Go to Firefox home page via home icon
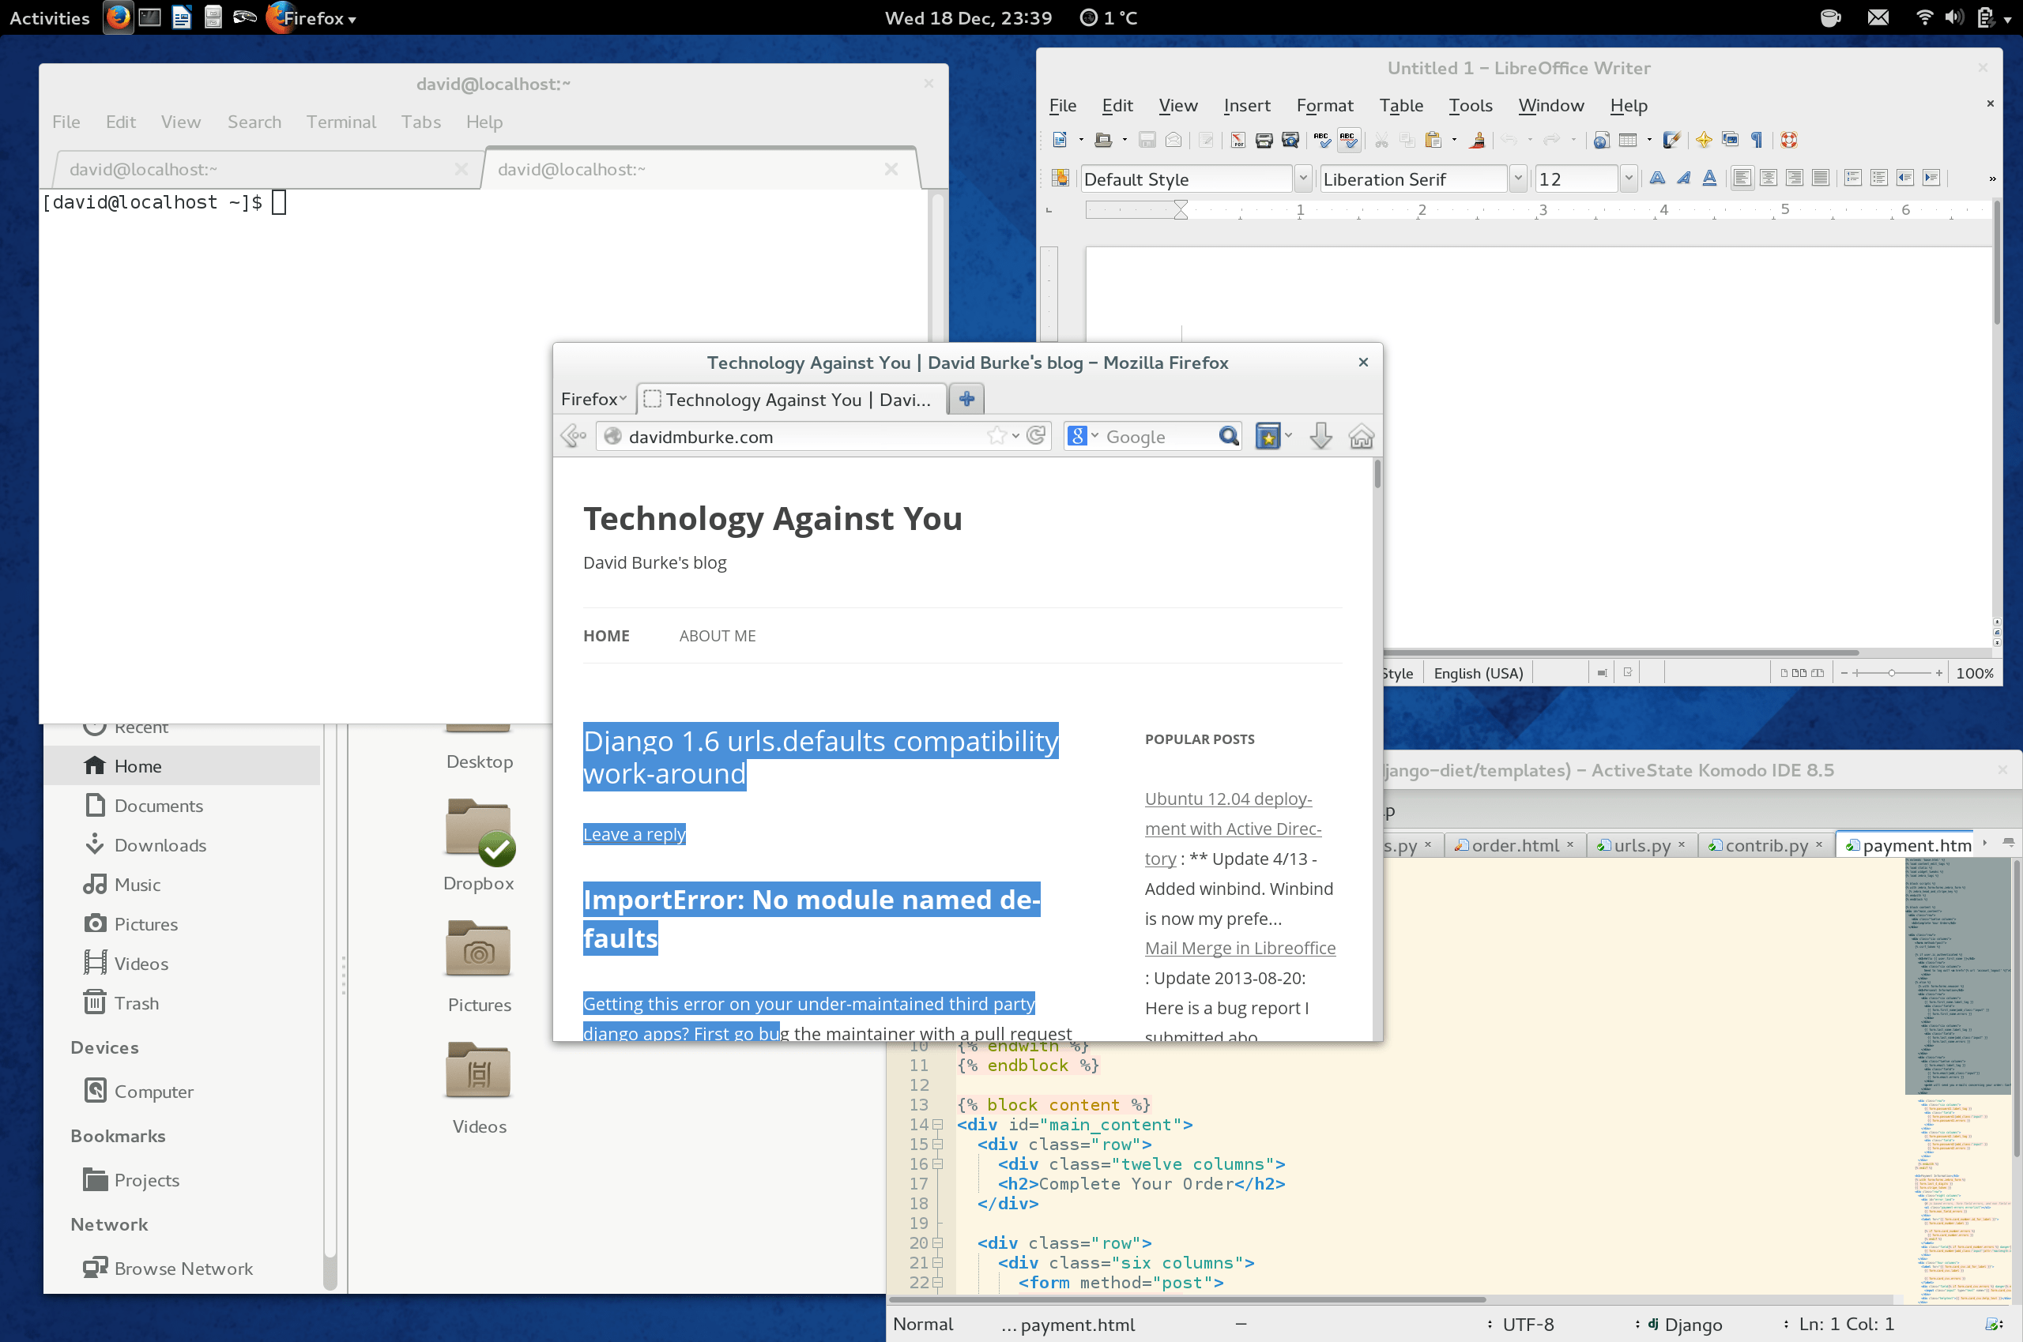2023x1342 pixels. [x=1362, y=436]
